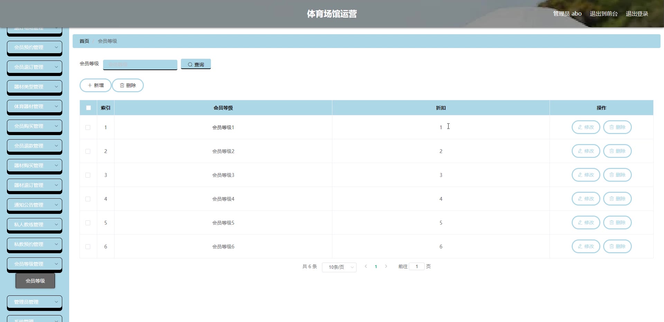Click 删除 for row 会员等级2
This screenshot has height=322, width=664.
pyautogui.click(x=617, y=151)
